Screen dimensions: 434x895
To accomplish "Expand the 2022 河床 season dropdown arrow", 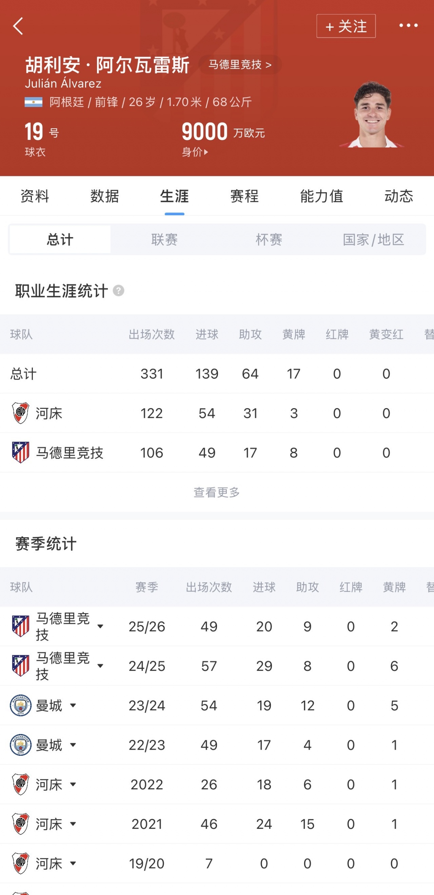I will tap(73, 784).
